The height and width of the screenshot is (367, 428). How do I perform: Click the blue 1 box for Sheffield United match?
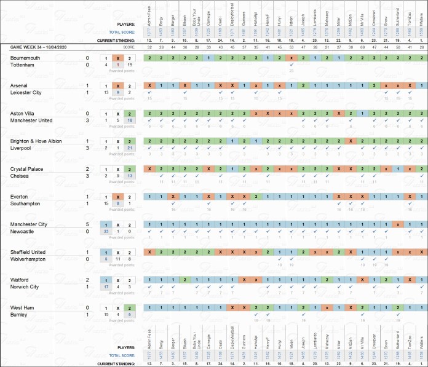106,252
